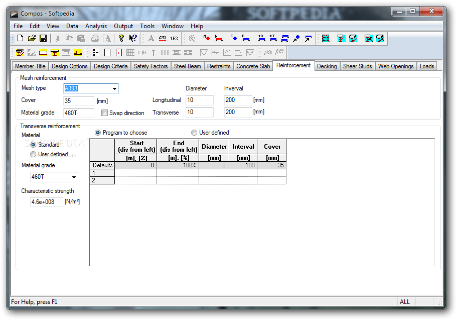Enable the Swap direction checkbox
The image size is (457, 320).
tap(104, 113)
